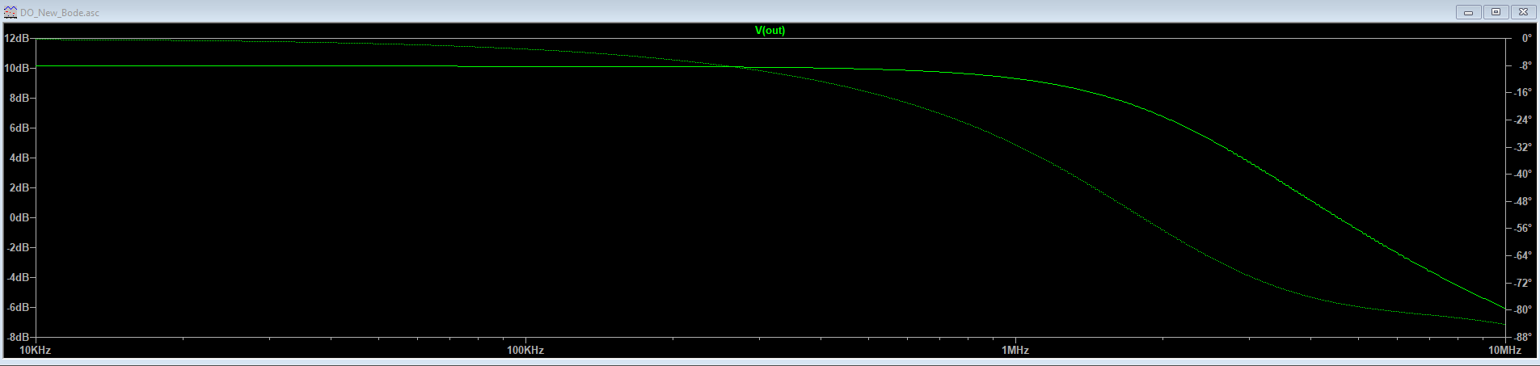Click the -72° phase axis label
Image resolution: width=1540 pixels, height=366 pixels.
1522,284
